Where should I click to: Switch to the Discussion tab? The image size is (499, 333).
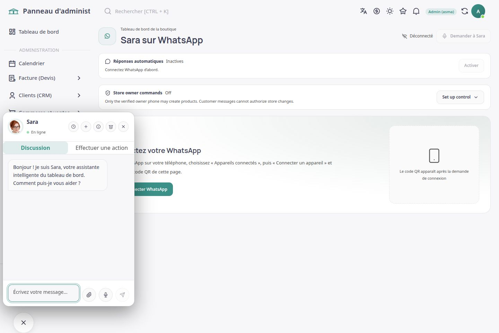tap(35, 148)
